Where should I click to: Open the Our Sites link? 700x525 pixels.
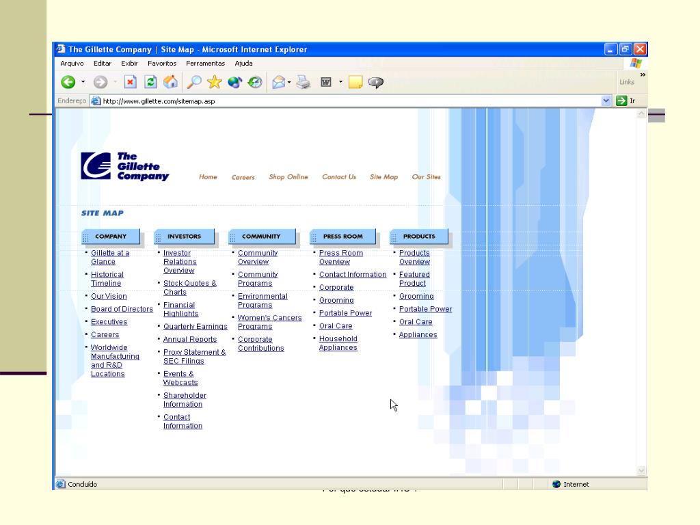(427, 177)
